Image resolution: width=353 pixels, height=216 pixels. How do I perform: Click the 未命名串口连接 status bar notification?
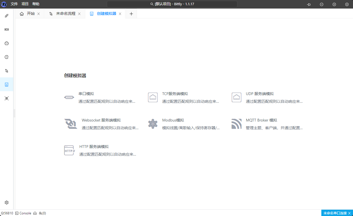(x=335, y=213)
